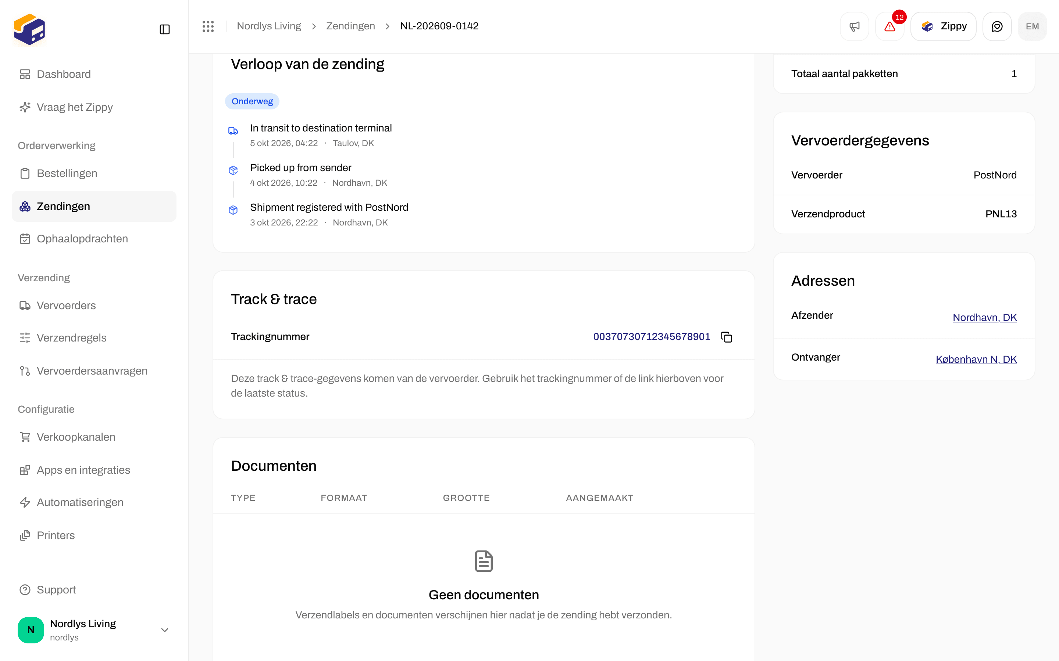
Task: Open the København N, DK recipient address
Action: pyautogui.click(x=976, y=360)
